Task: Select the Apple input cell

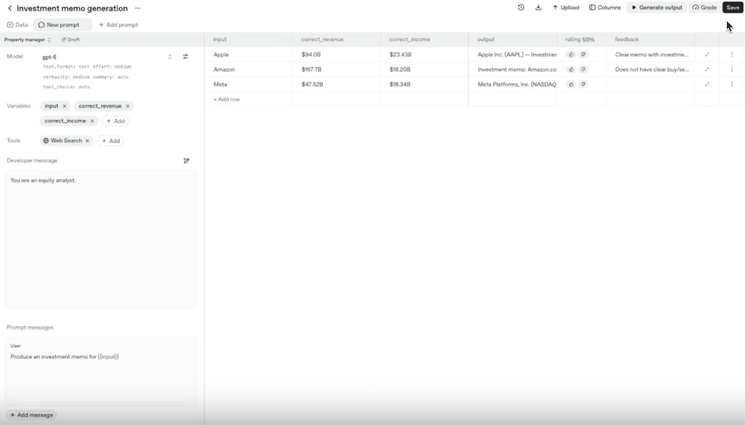Action: point(249,55)
